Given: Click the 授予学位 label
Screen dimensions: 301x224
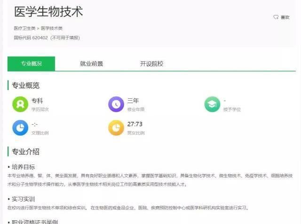Looking at the screenshot, I should pyautogui.click(x=232, y=109).
